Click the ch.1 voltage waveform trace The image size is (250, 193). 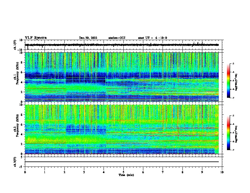click(122, 45)
